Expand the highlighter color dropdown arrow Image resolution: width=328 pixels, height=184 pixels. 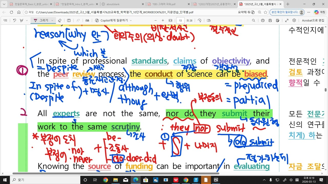(x=27, y=20)
